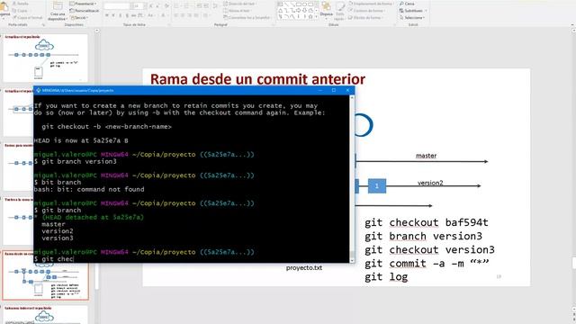Click the MINGW64 terminal title bar icon
The height and width of the screenshot is (324, 576).
[x=38, y=90]
